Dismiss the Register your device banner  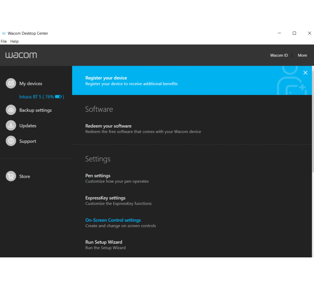coord(305,72)
